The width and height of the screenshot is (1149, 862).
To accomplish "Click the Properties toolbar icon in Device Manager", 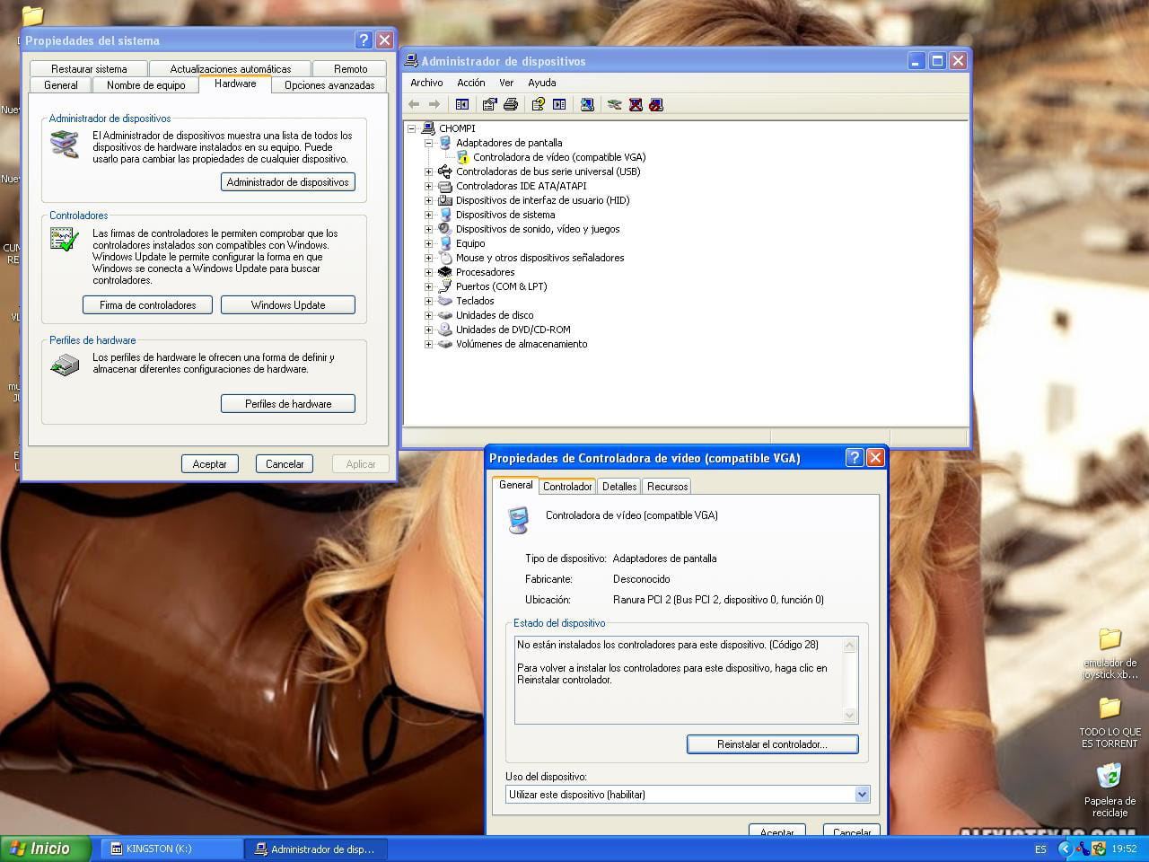I will click(x=489, y=104).
